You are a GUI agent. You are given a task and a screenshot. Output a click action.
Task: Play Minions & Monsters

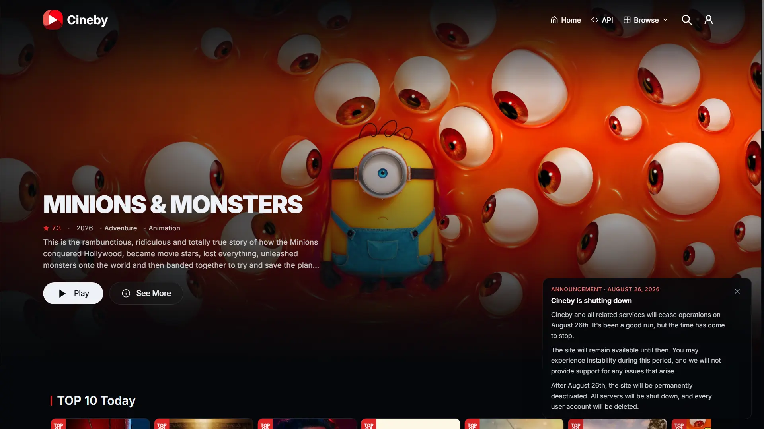click(x=73, y=293)
